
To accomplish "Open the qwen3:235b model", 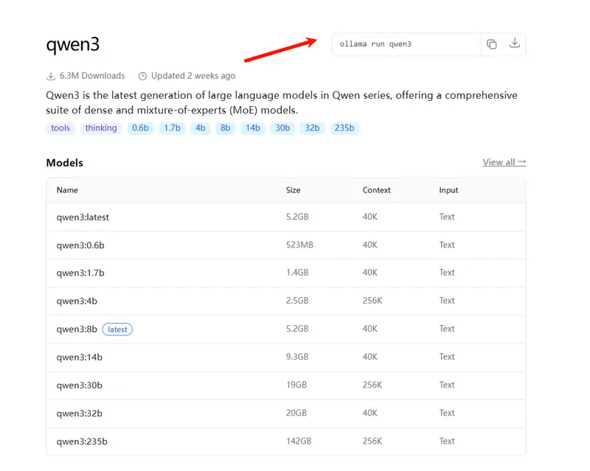I will (82, 442).
